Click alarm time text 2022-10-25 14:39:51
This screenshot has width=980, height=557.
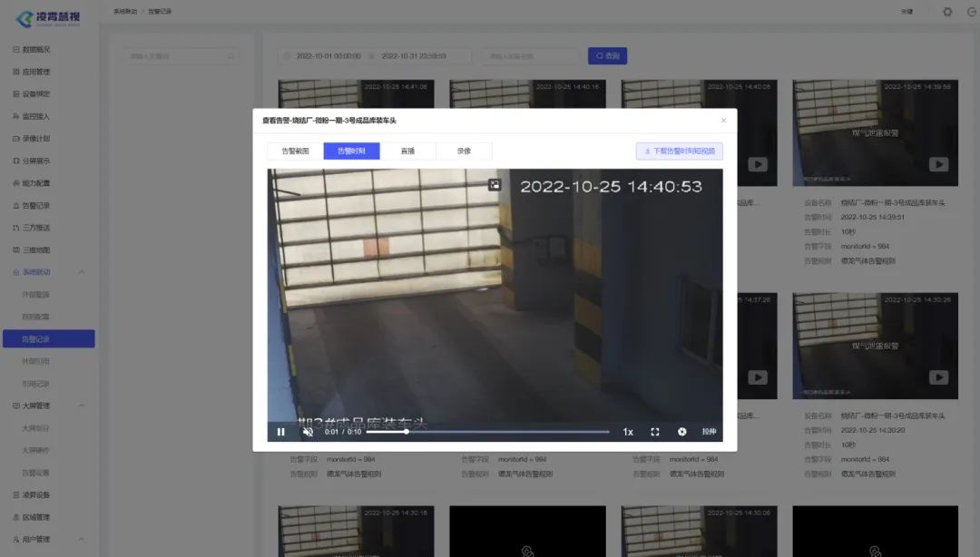click(873, 217)
